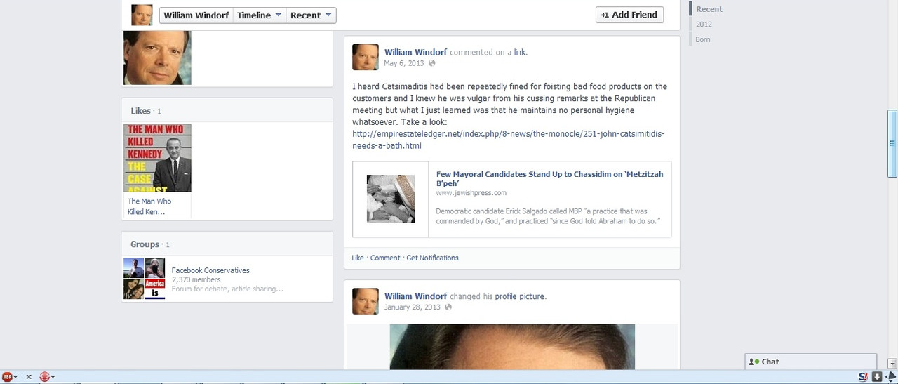Open 'profile picture' link in January post

coord(520,296)
